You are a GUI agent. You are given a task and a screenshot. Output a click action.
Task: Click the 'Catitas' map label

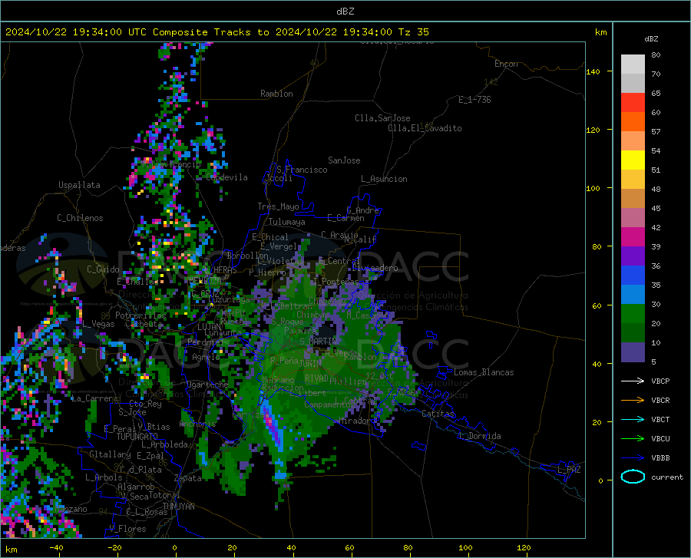pos(438,414)
